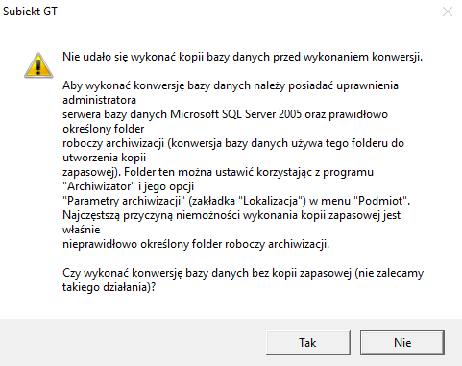Click the question "Czy wykonać konwersję bazy danych"
Screen dimensions: 462x366
coord(243,273)
